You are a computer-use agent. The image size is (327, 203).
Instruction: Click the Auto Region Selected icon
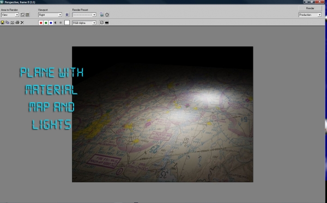[27, 15]
